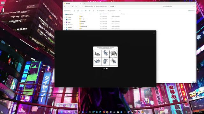Open Microsoft Edge from the taskbar
This screenshot has width=204, height=114.
click(100, 112)
